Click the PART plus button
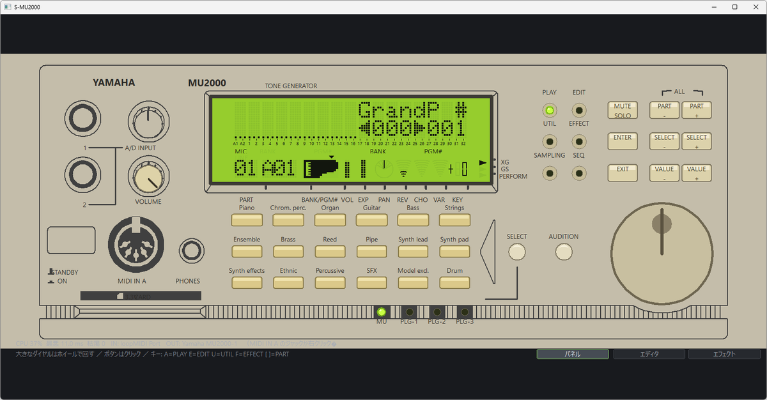This screenshot has width=767, height=400. click(697, 111)
